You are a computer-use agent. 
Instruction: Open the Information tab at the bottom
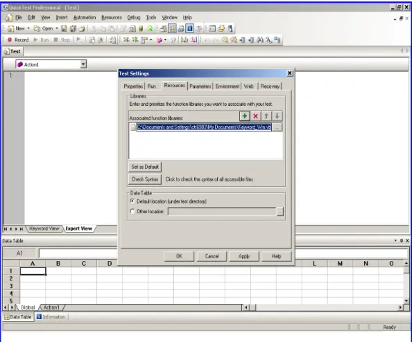[51, 317]
